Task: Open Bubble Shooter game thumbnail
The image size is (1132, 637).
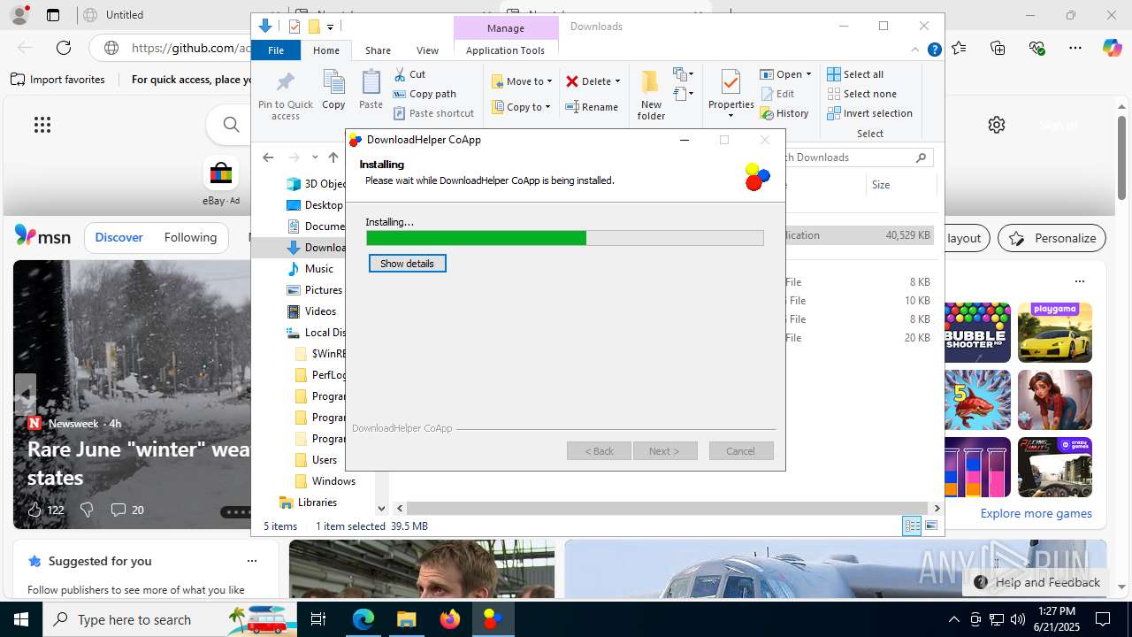Action: tap(975, 333)
